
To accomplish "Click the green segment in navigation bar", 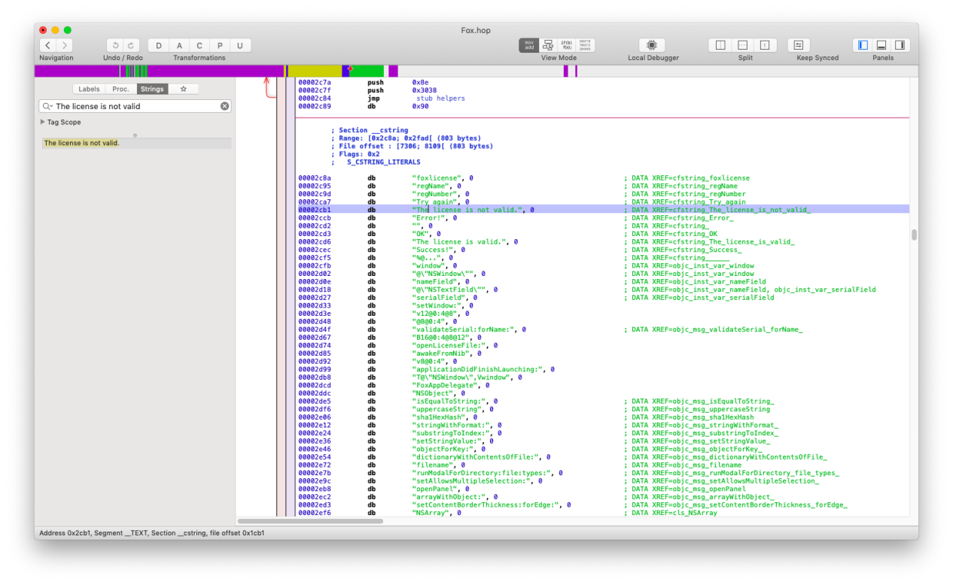I will [x=367, y=71].
